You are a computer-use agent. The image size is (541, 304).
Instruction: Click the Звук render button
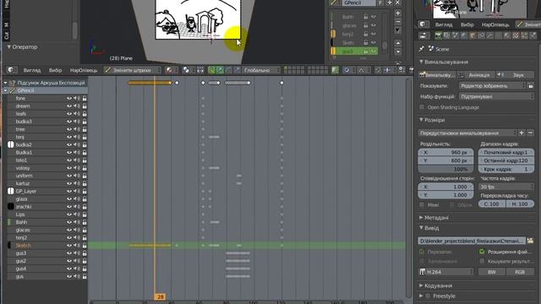point(515,75)
